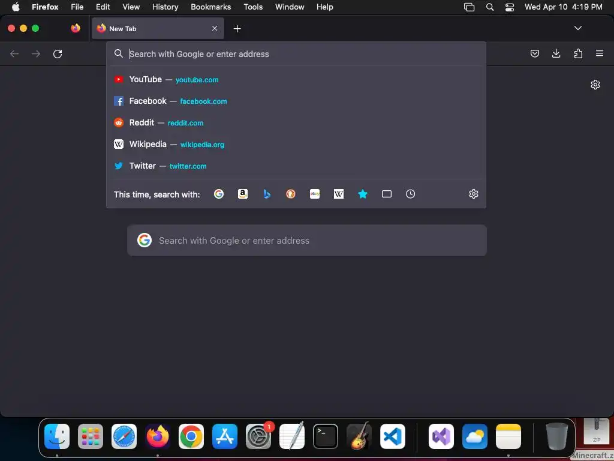Viewport: 614px width, 461px height.
Task: Select the Twitter suggestion row
Action: [x=296, y=166]
